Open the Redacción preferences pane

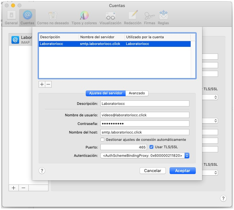[x=133, y=18]
